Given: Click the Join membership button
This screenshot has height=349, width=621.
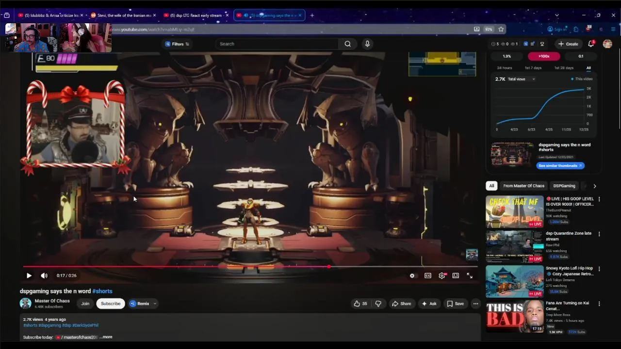Looking at the screenshot, I should (x=85, y=303).
